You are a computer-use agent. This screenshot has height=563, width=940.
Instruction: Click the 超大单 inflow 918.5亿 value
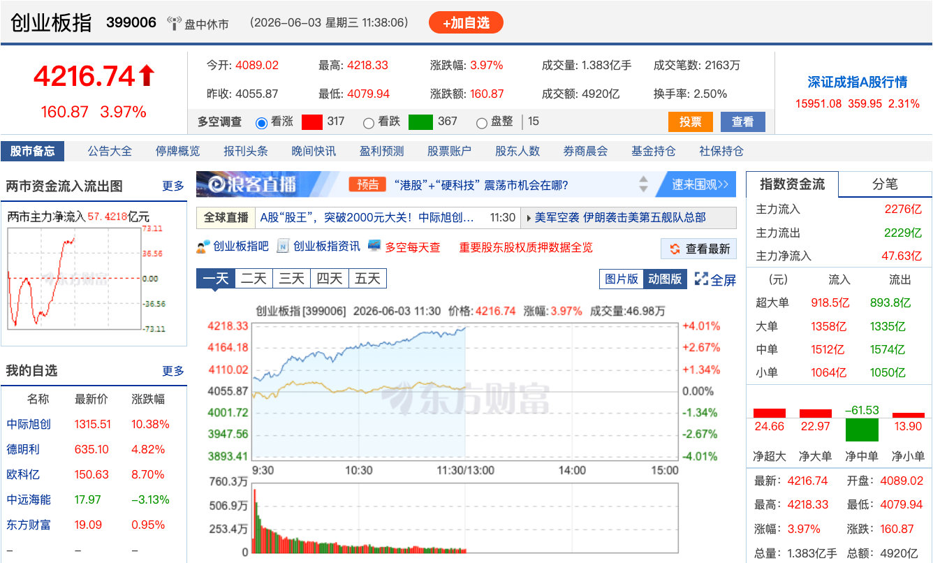830,302
